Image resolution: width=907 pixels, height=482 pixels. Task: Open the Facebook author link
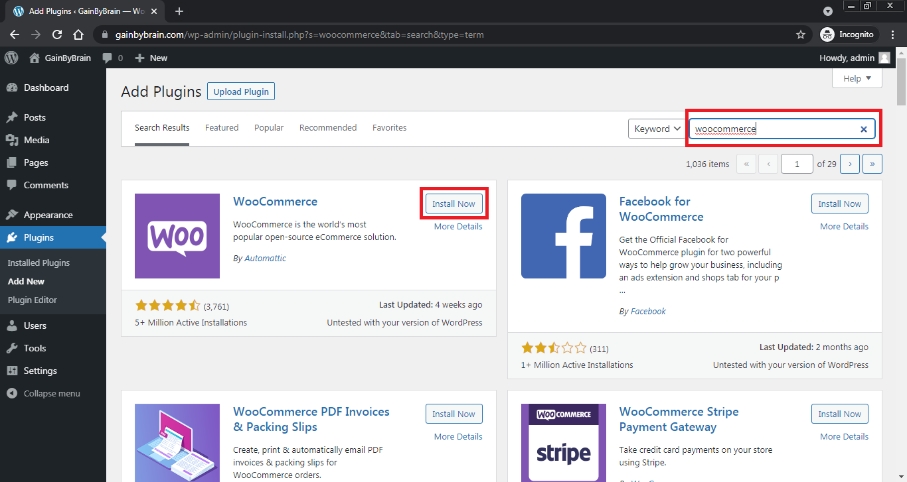[648, 311]
